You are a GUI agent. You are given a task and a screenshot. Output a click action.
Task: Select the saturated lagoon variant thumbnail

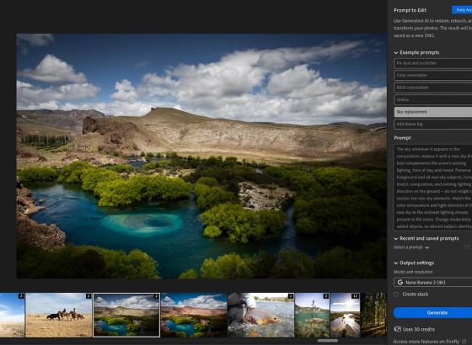194,315
